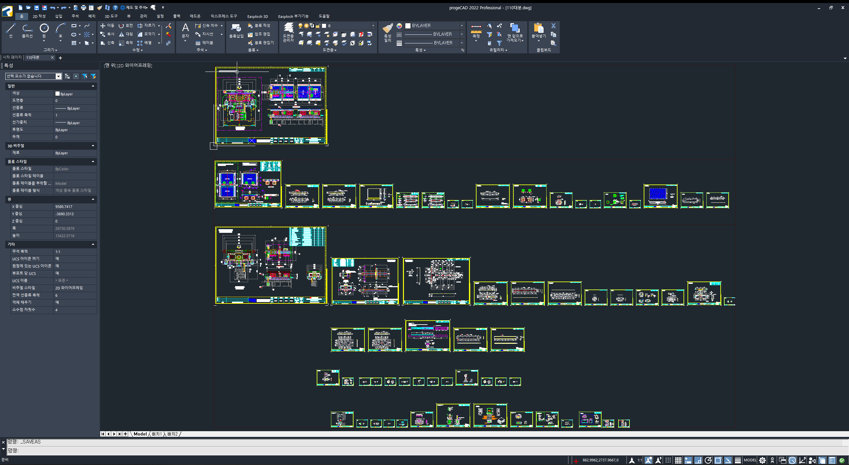Toggle MODEL space button in status bar
The image size is (849, 465).
click(x=750, y=460)
